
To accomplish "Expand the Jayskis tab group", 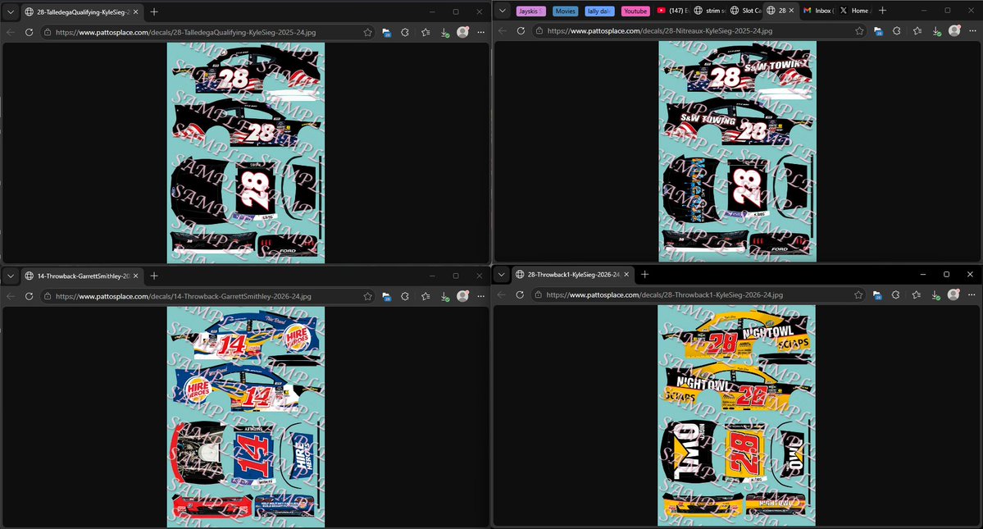I will coord(531,11).
